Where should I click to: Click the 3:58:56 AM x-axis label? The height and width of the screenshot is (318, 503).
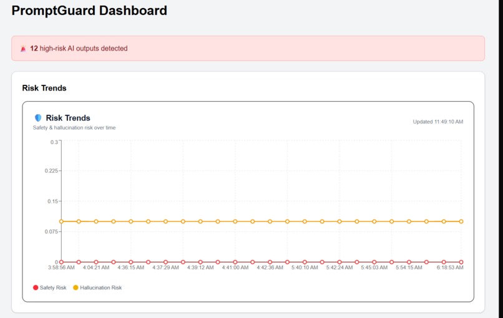click(x=61, y=267)
